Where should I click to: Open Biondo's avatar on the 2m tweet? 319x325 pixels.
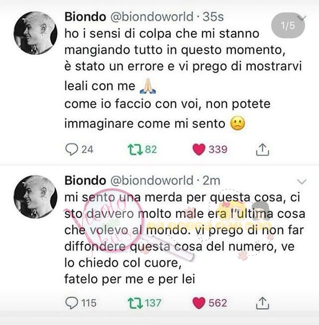[35, 197]
